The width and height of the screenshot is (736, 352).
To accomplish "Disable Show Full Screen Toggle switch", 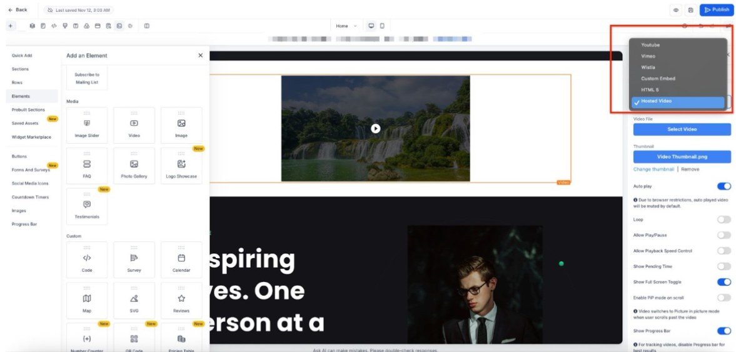I will click(x=723, y=281).
